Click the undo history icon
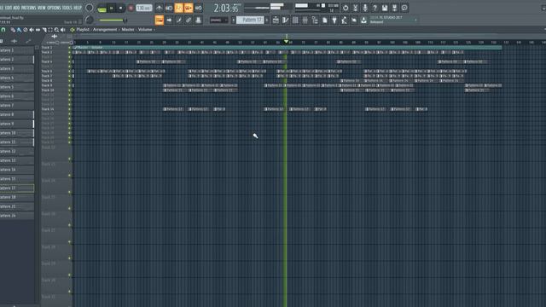This screenshot has height=307, width=546. (346, 8)
